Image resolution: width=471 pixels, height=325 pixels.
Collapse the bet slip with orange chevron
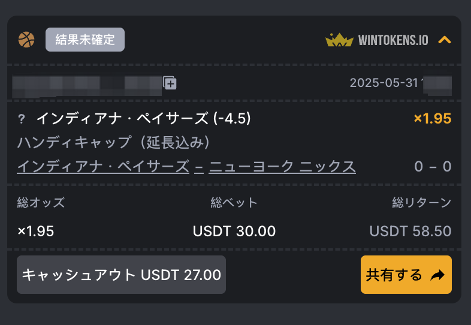coord(445,40)
